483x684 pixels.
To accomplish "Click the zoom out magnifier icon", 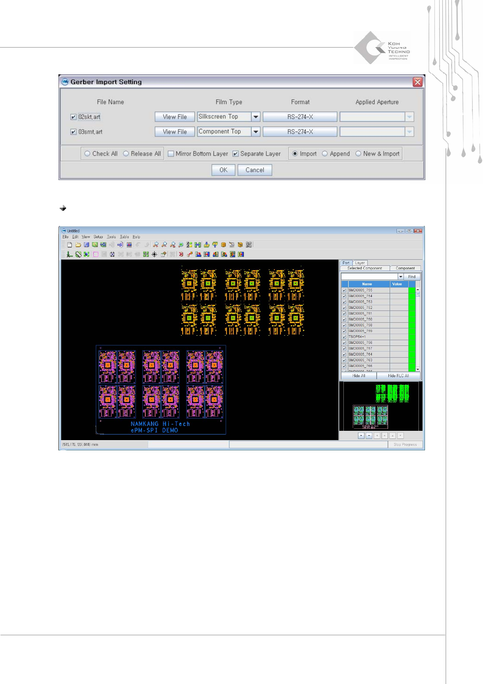I will (164, 245).
